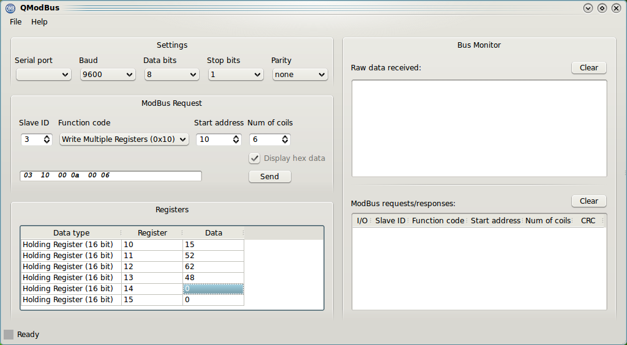Clear the ModBus requests/responses list
Screen dimensions: 627x345
click(588, 201)
